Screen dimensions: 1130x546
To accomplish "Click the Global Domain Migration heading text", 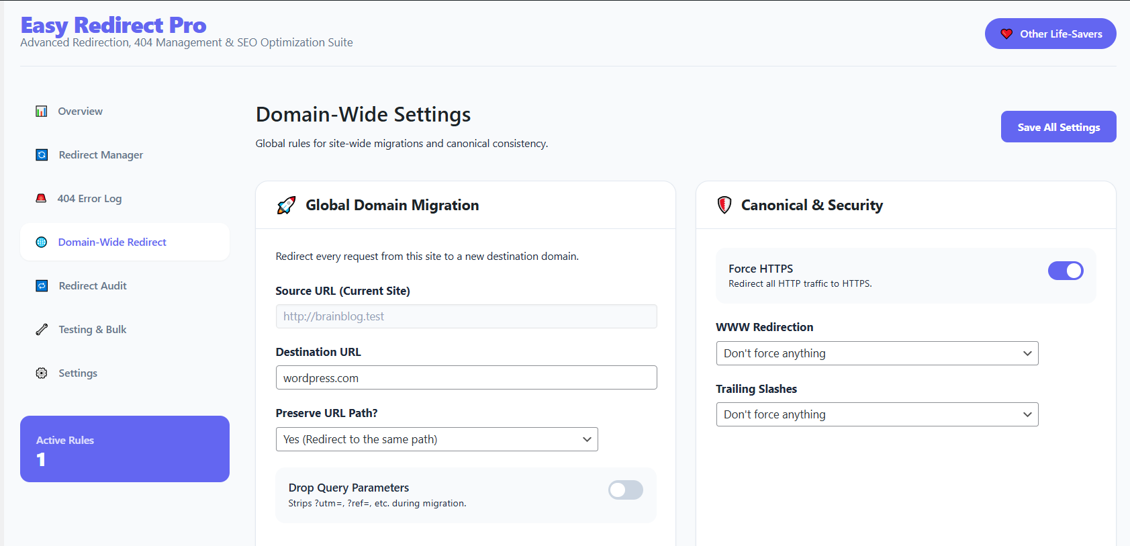I will 392,206.
